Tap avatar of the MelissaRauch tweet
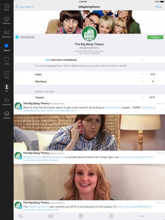 (18, 156)
